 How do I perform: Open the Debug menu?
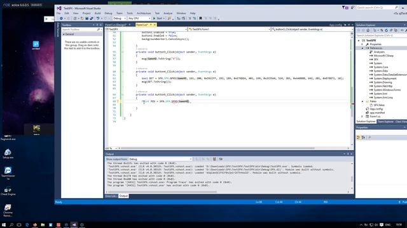click(108, 13)
